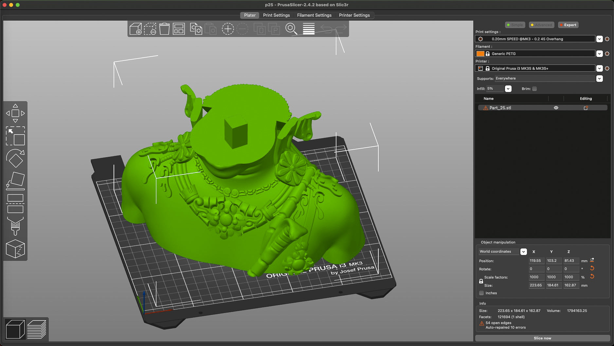The height and width of the screenshot is (346, 614).
Task: Click the Delete all trash icon
Action: 164,29
